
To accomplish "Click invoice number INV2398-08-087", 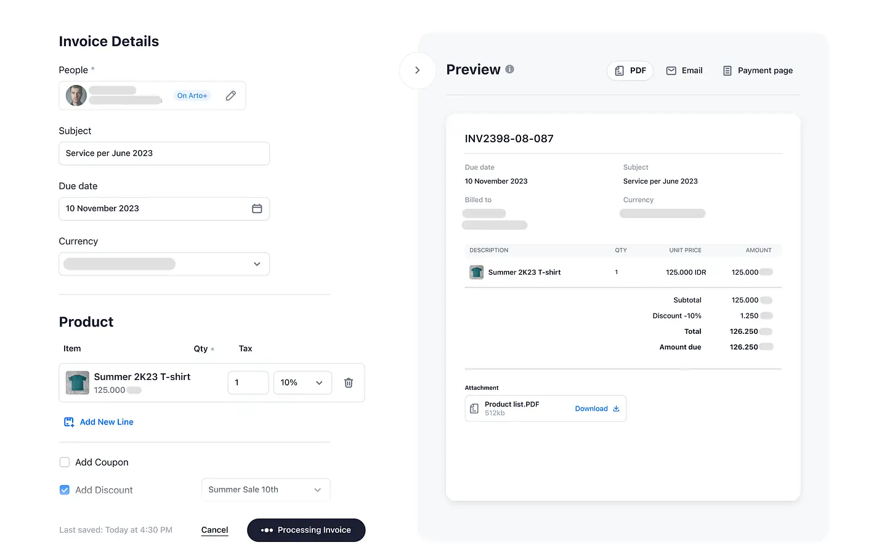I will pos(509,139).
